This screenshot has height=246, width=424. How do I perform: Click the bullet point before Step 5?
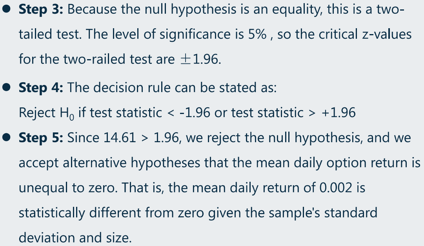click(6, 137)
